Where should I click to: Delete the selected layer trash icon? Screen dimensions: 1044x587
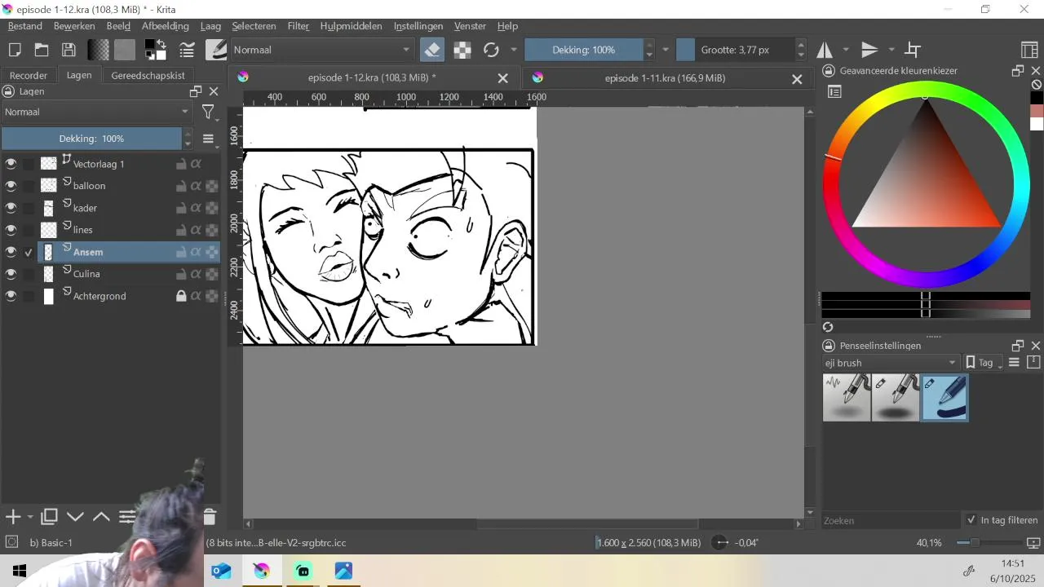coord(210,517)
